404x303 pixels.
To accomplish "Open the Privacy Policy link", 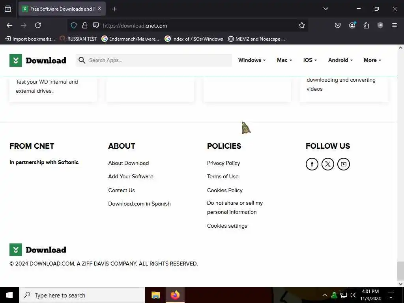I will 223,163.
